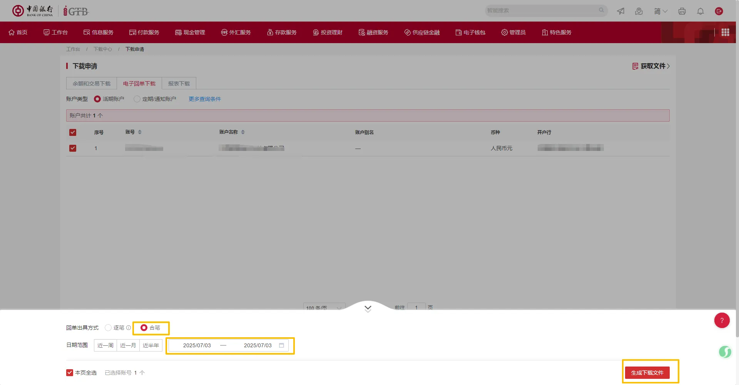Viewport: 739px width, 385px height.
Task: Switch to the 报表下载 tab
Action: pyautogui.click(x=179, y=83)
